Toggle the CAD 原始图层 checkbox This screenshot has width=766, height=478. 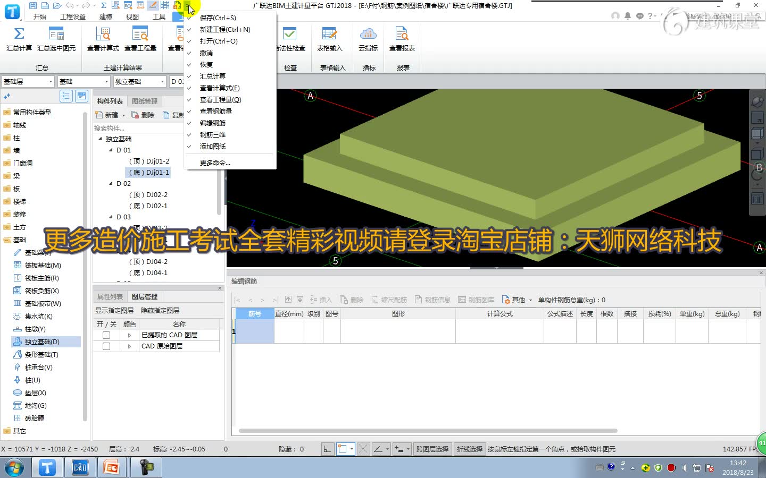106,346
